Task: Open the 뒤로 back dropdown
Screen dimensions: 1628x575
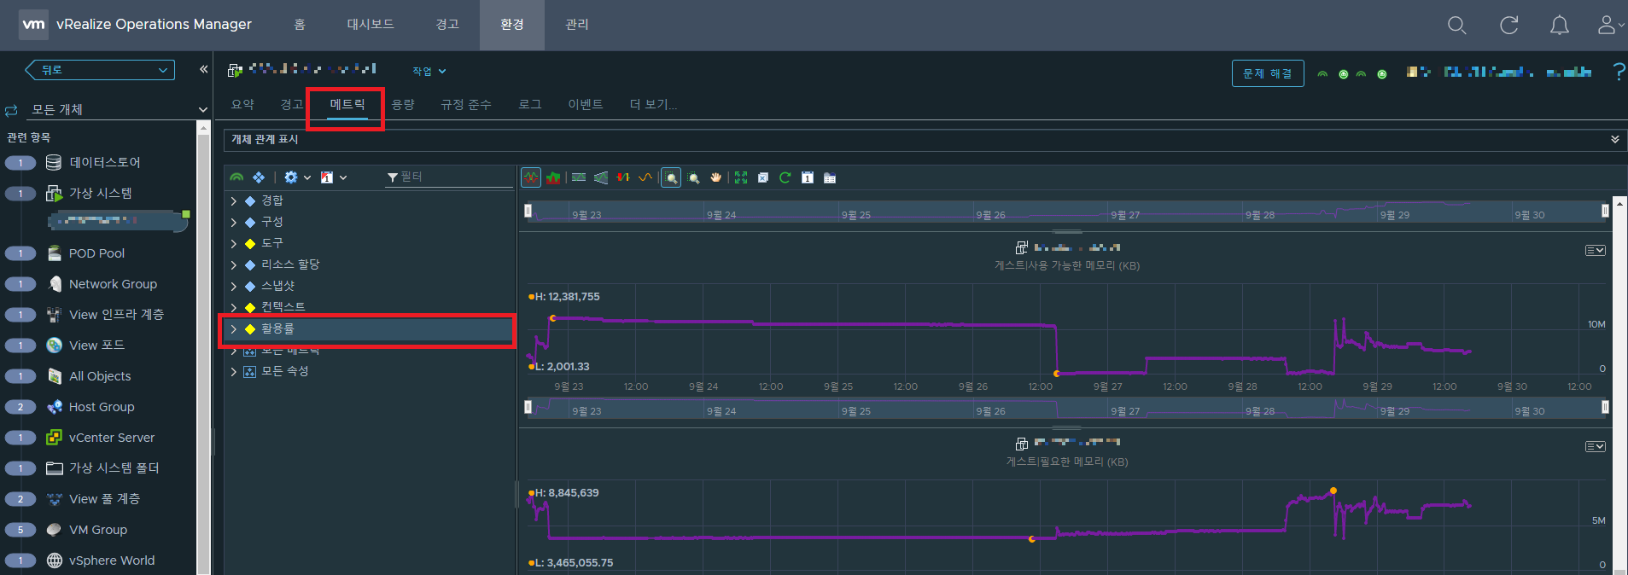Action: [x=101, y=70]
